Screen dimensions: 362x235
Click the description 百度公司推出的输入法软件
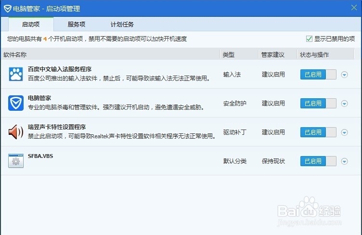click(119, 78)
